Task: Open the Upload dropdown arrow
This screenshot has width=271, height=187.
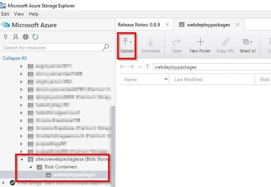Action: point(131,42)
